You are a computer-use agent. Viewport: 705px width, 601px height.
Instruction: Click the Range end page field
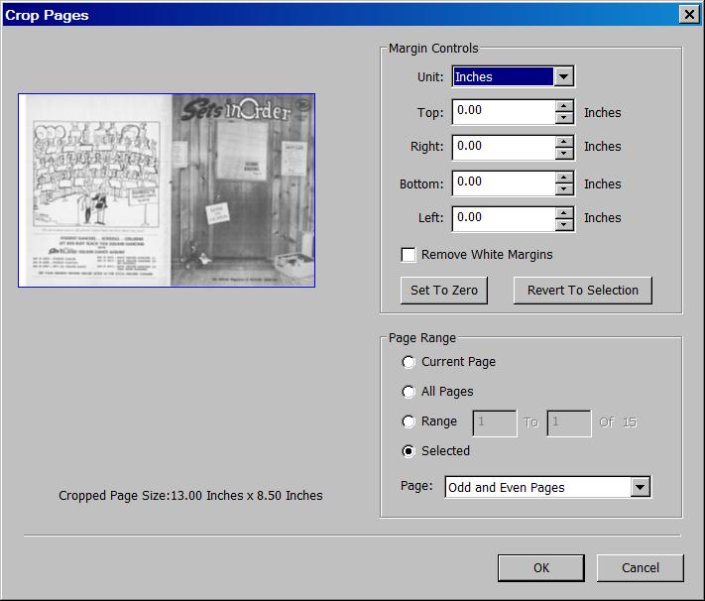[569, 422]
